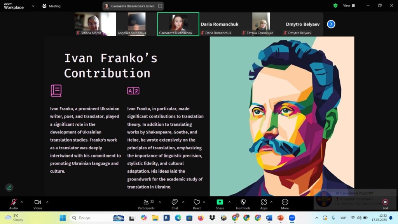This screenshot has width=398, height=224.
Task: Open the React heart menu
Action: [x=197, y=204]
